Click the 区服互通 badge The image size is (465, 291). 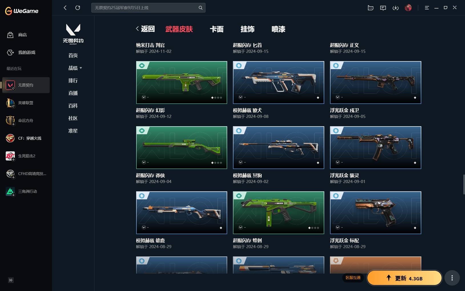point(353,278)
